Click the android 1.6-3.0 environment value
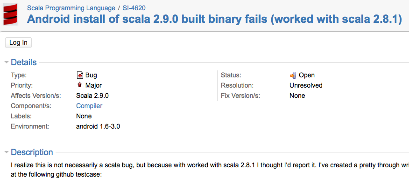 click(x=98, y=127)
